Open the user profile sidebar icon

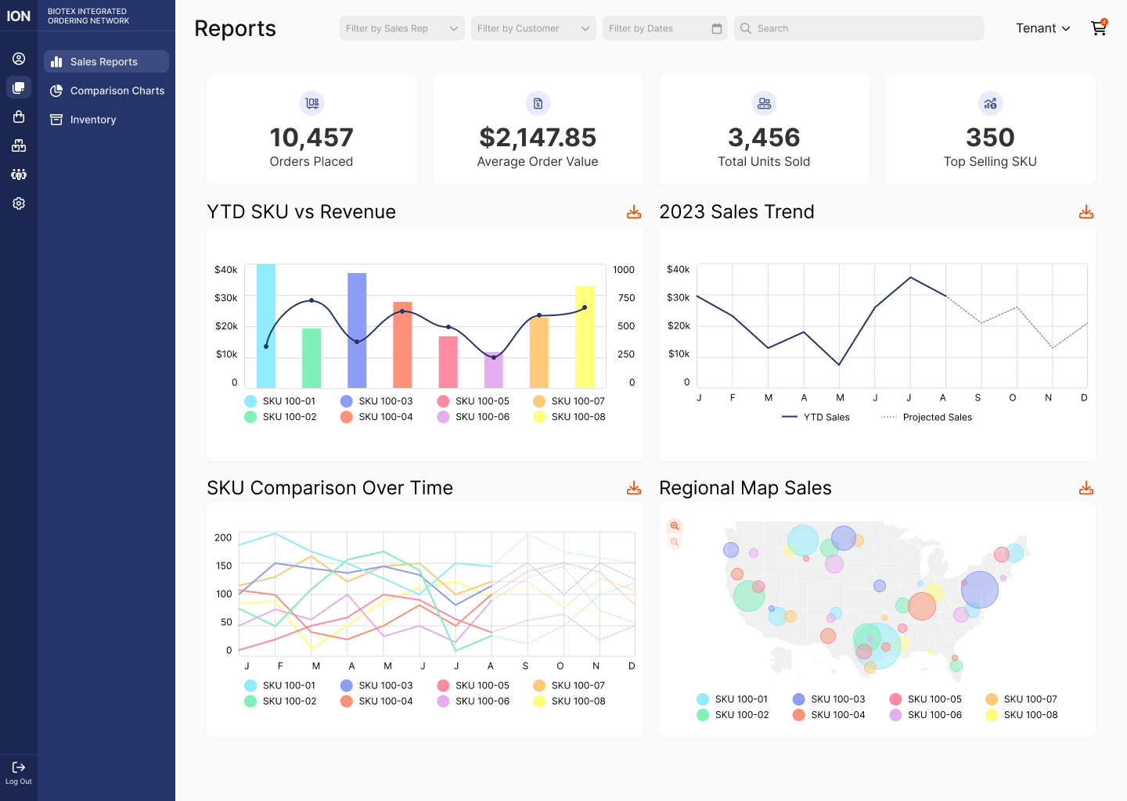[x=19, y=59]
